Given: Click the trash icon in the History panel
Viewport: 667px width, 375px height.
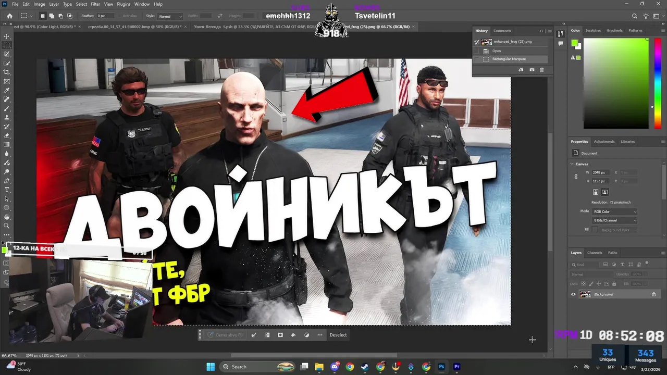Looking at the screenshot, I should click(541, 70).
